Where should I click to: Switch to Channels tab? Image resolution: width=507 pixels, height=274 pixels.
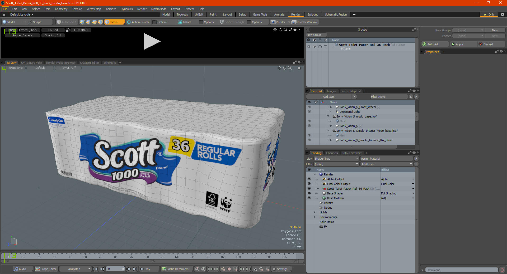pos(332,153)
